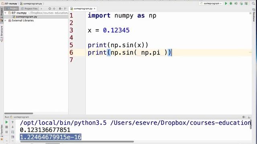This screenshot has width=257, height=144.
Task: Open the Project panel gear settings menu
Action: [x=60, y=8]
